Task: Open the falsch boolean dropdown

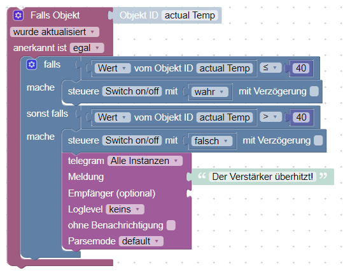Action: click(212, 141)
